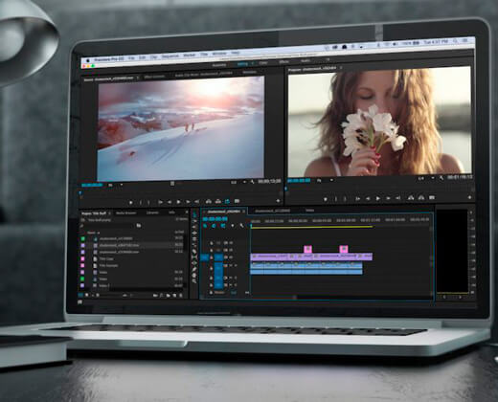Add marker button in timeline header
498x402 pixels.
(233, 226)
